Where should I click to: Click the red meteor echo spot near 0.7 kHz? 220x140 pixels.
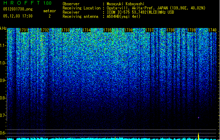(198, 118)
